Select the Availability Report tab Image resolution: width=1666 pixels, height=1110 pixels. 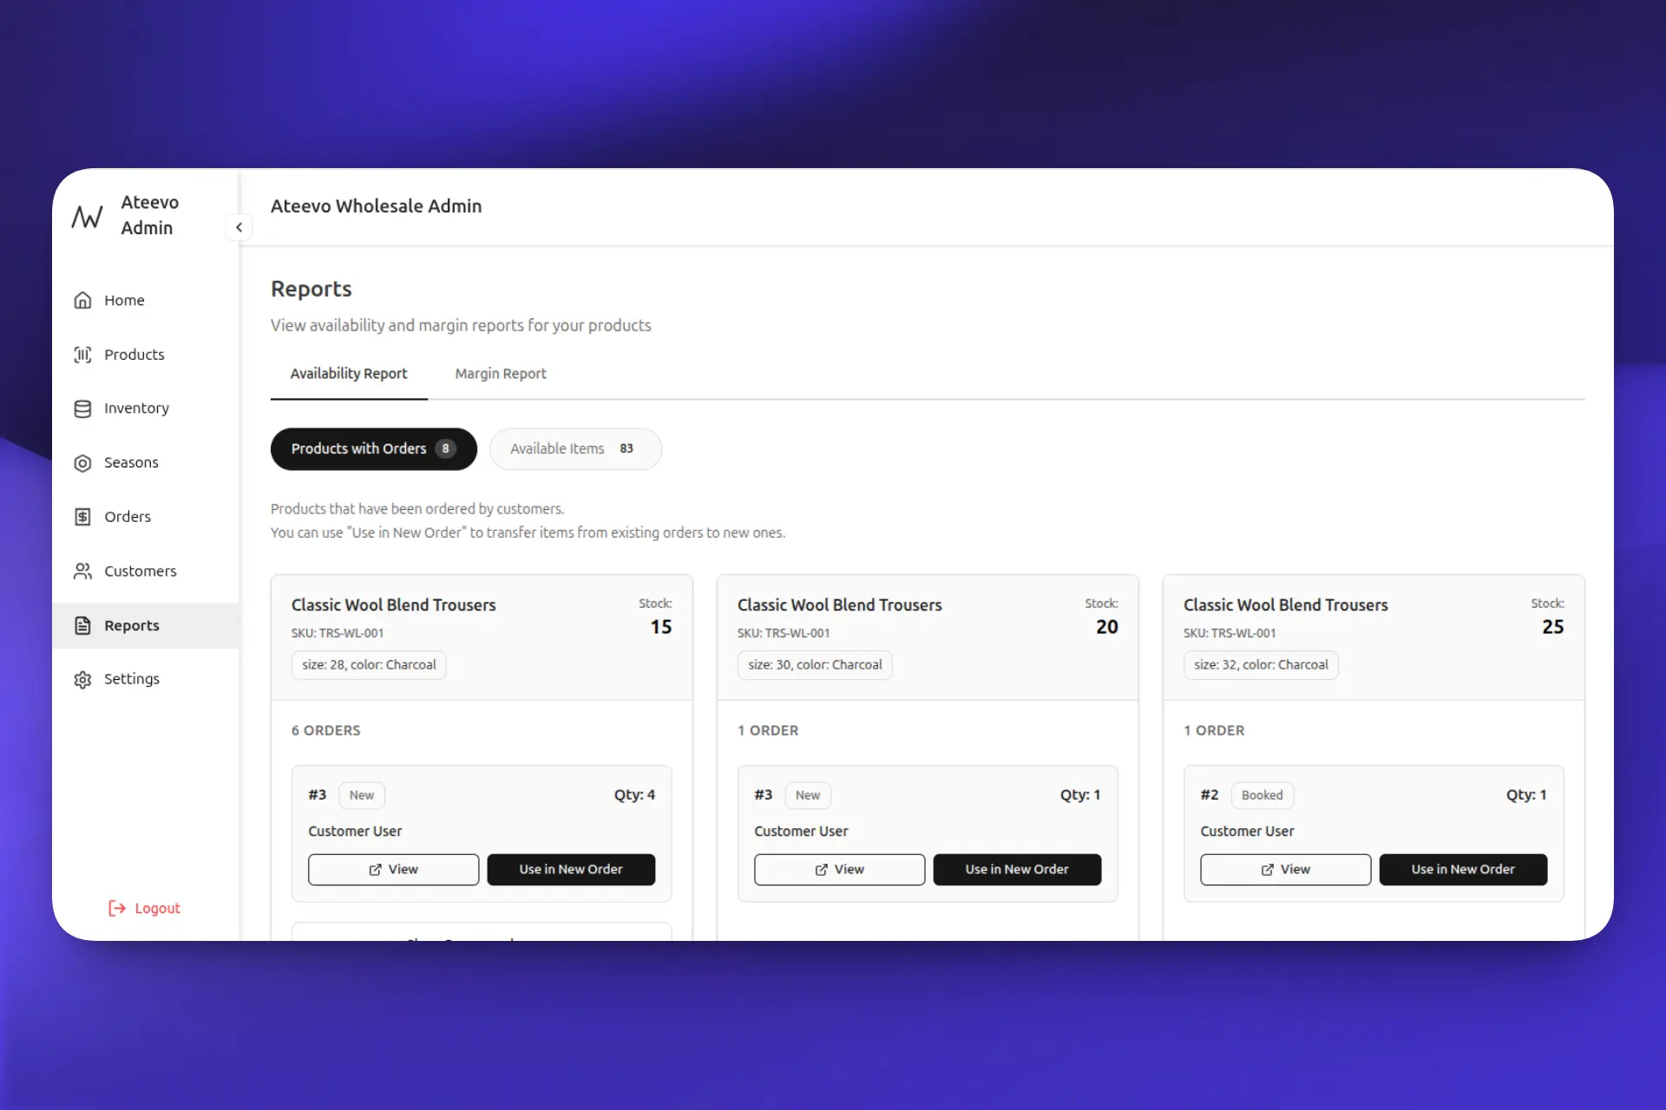coord(349,374)
